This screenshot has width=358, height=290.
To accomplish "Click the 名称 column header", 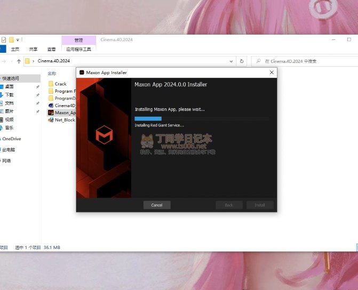I will pyautogui.click(x=52, y=74).
